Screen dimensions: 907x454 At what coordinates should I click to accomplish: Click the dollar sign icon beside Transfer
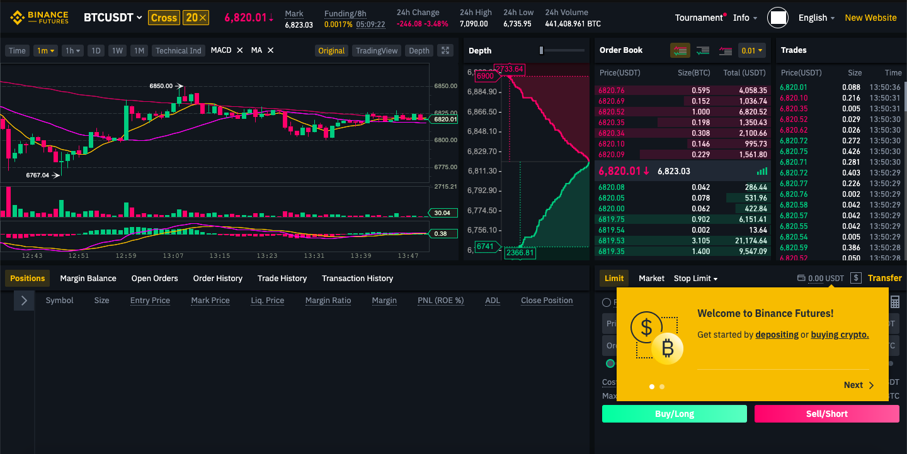[855, 278]
